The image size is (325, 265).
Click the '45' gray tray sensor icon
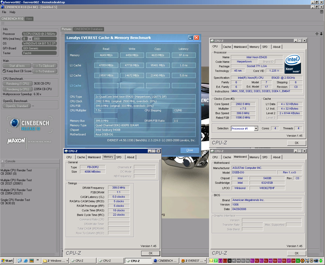pos(234,260)
